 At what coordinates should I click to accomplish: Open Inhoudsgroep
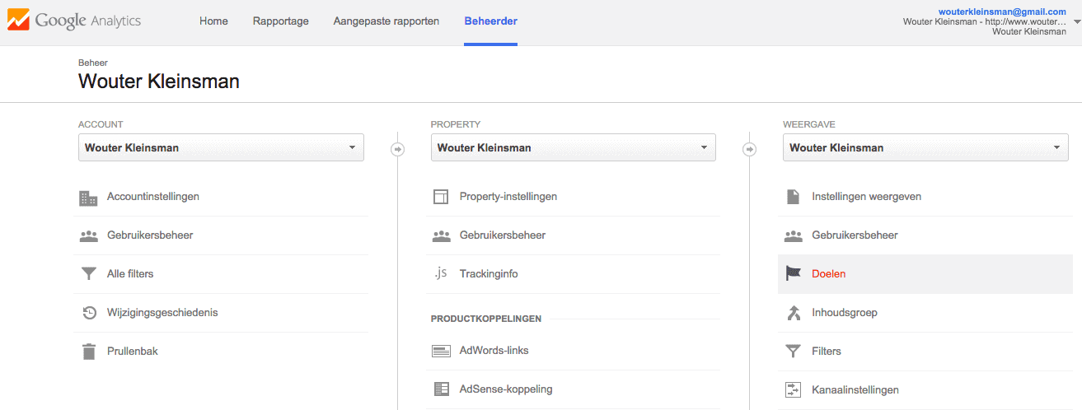click(x=845, y=313)
